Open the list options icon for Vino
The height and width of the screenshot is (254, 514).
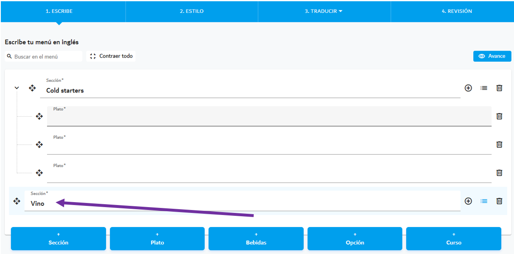[x=484, y=201]
